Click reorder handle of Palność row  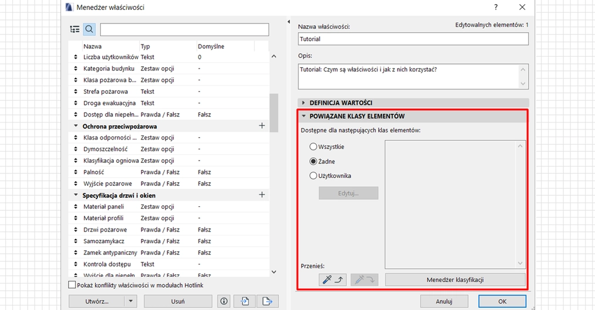pos(75,172)
